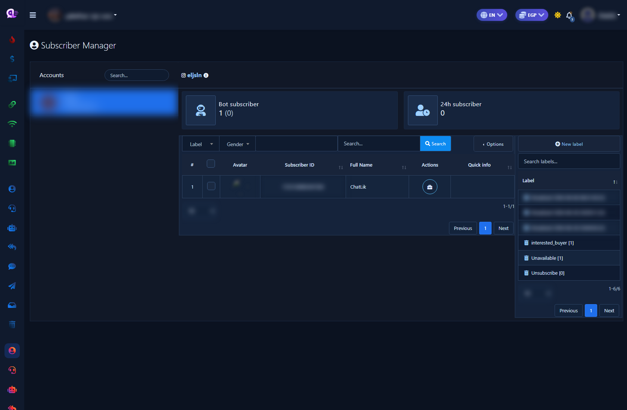The height and width of the screenshot is (410, 627).
Task: Open the inbox tray sidebar icon
Action: [12, 305]
